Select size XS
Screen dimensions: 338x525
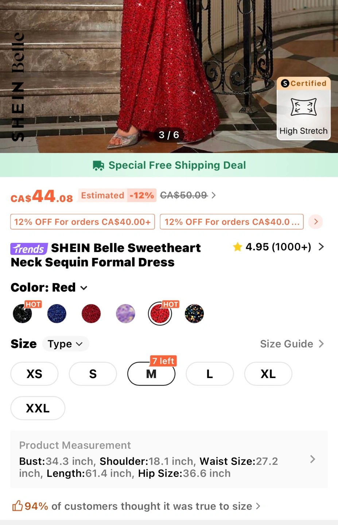[x=34, y=374]
